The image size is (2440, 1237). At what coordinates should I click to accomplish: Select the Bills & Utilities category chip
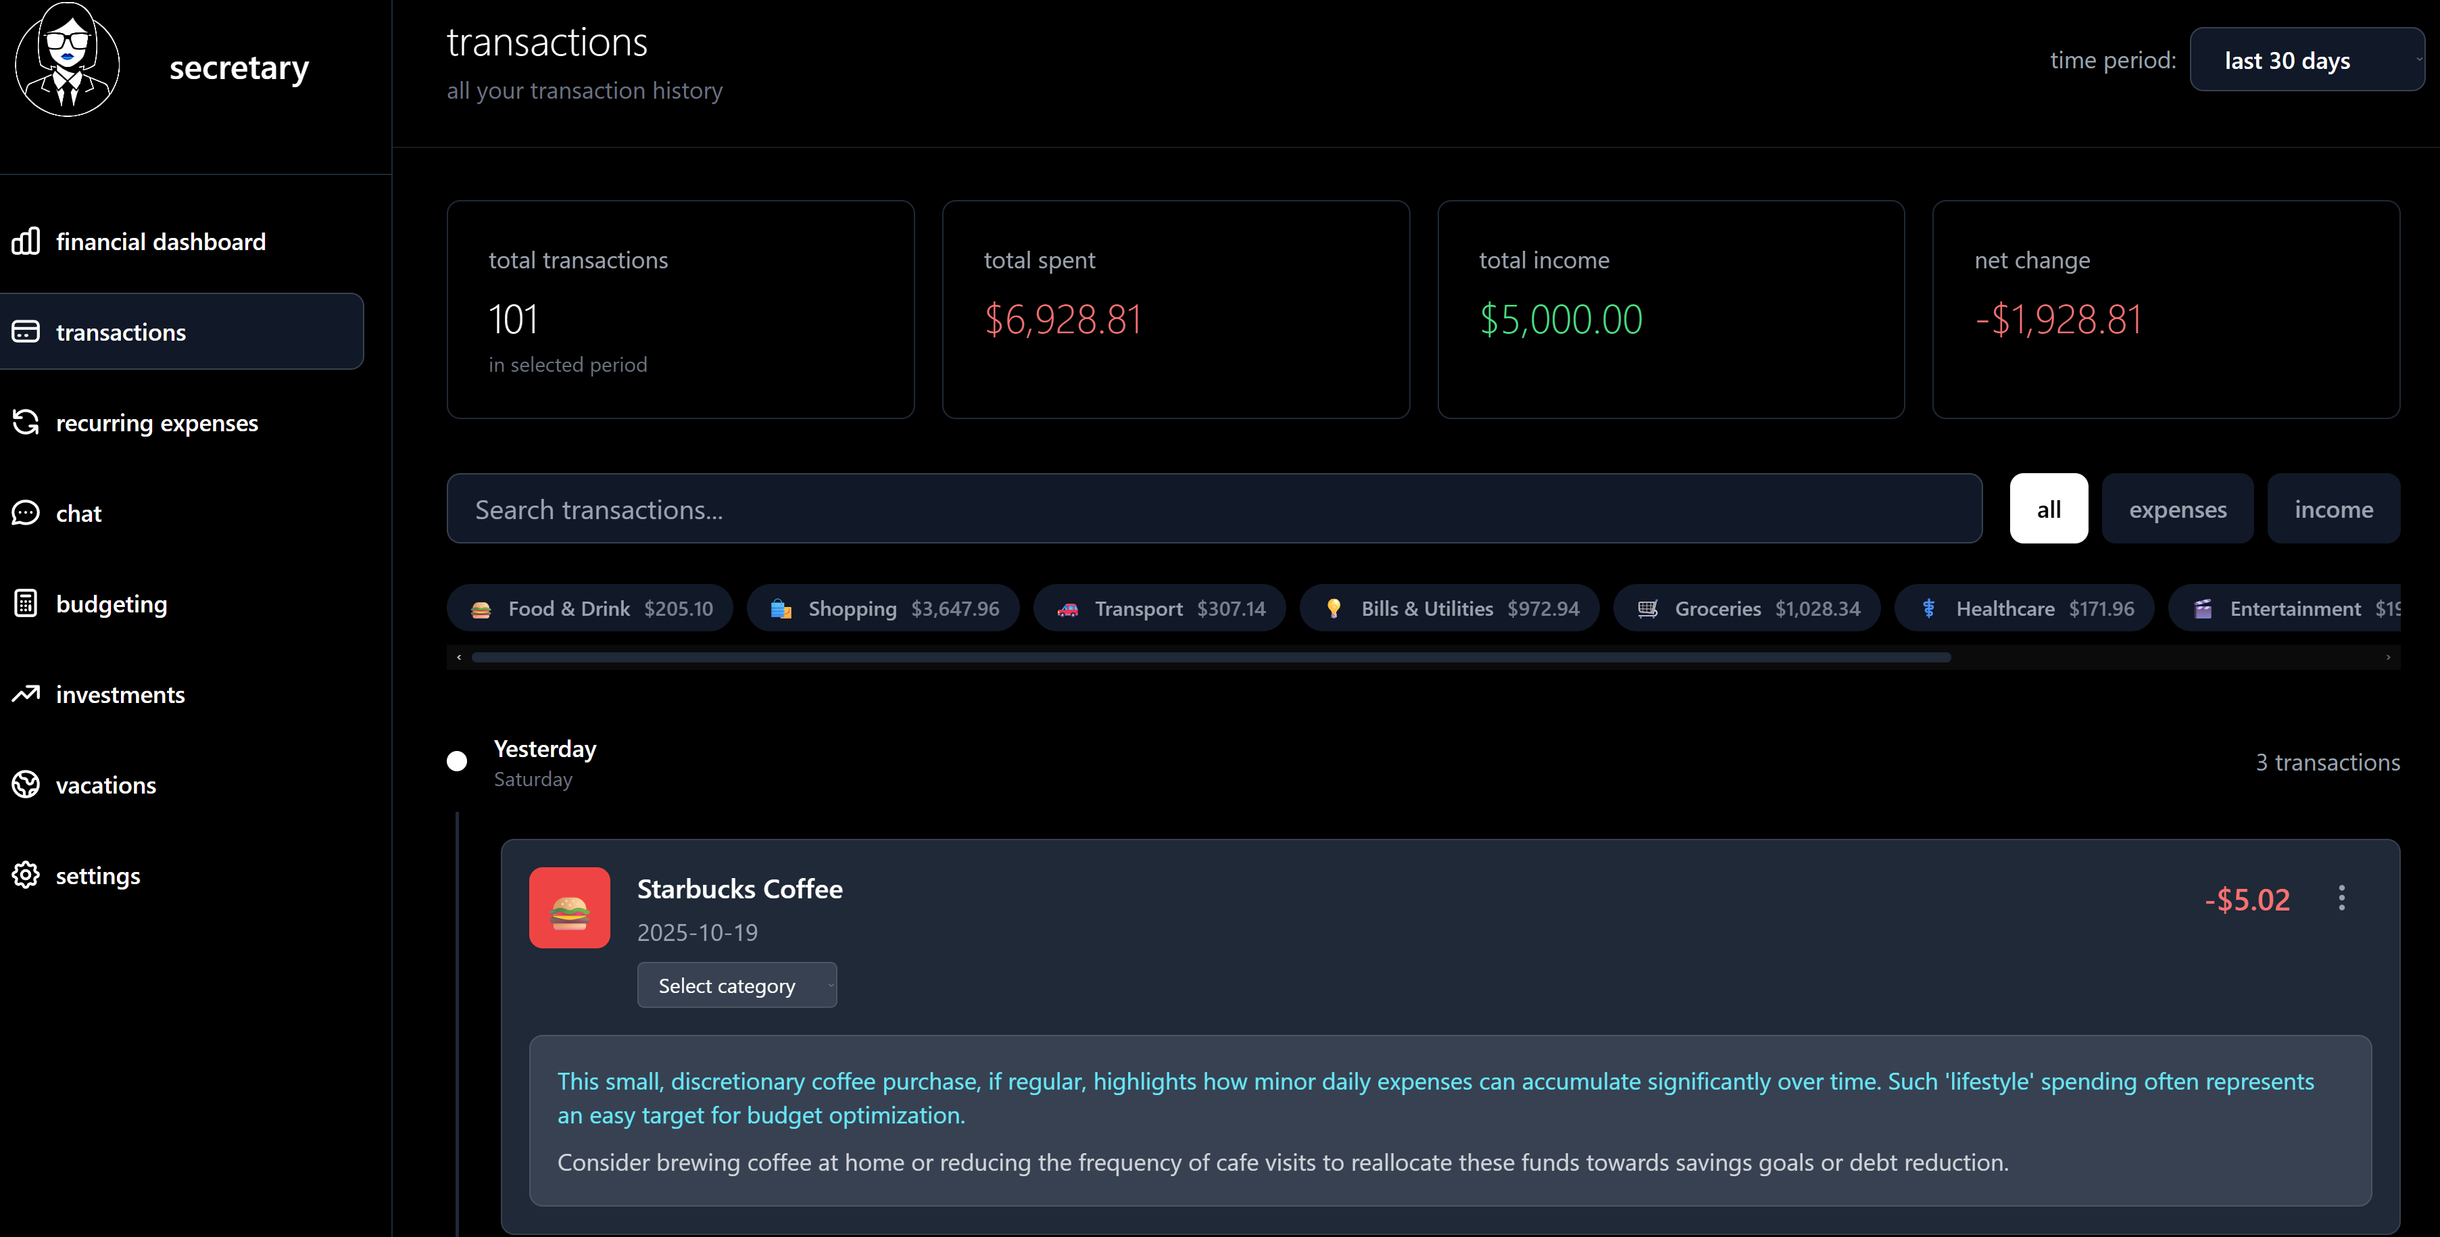[x=1448, y=608]
